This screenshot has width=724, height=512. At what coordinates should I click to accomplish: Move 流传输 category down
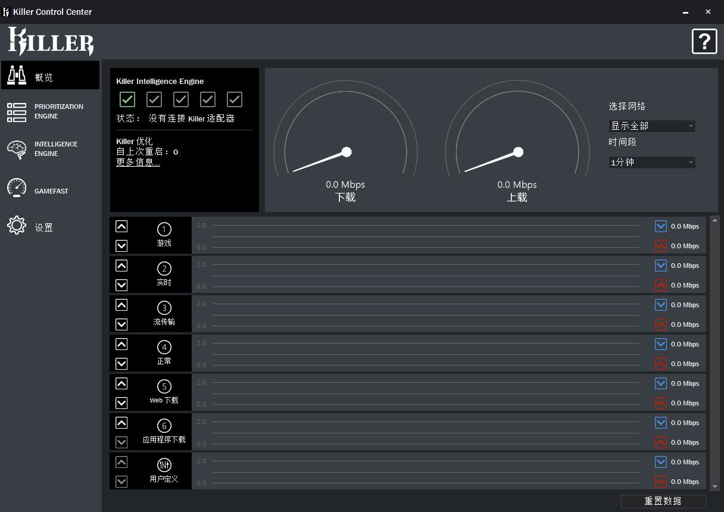click(121, 324)
